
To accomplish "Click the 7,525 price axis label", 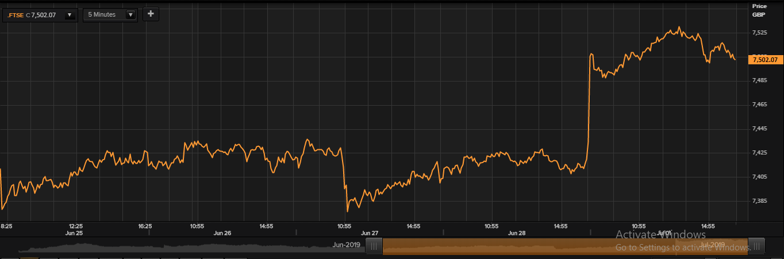I will pos(760,33).
